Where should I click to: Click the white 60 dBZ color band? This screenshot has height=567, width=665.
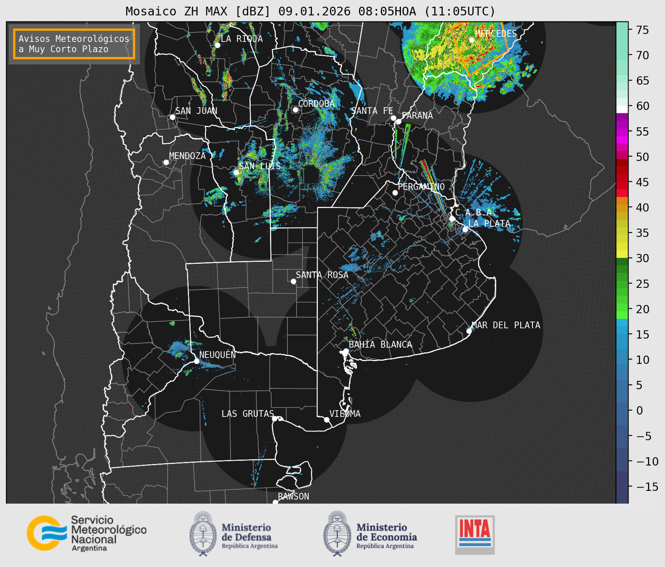click(622, 109)
